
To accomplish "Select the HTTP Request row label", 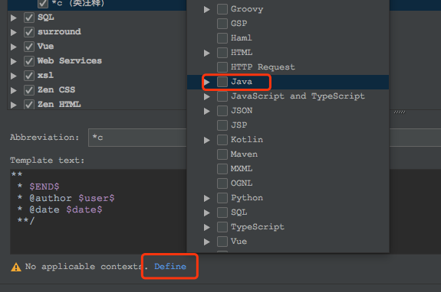I will (x=263, y=67).
